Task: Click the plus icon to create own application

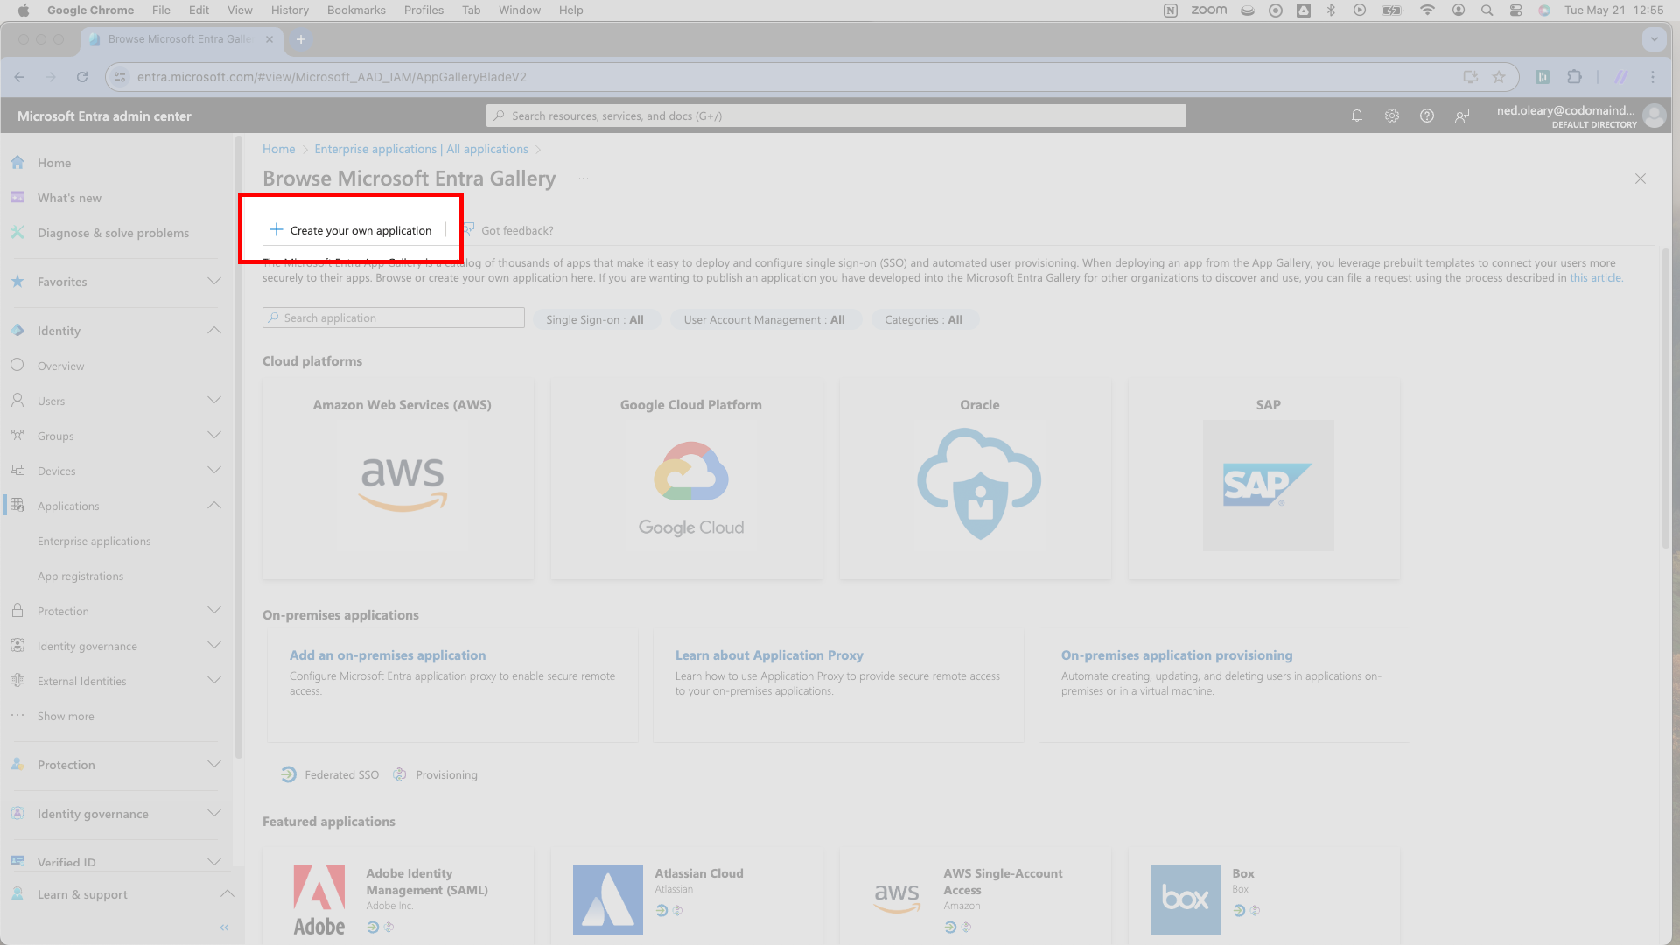Action: click(276, 229)
